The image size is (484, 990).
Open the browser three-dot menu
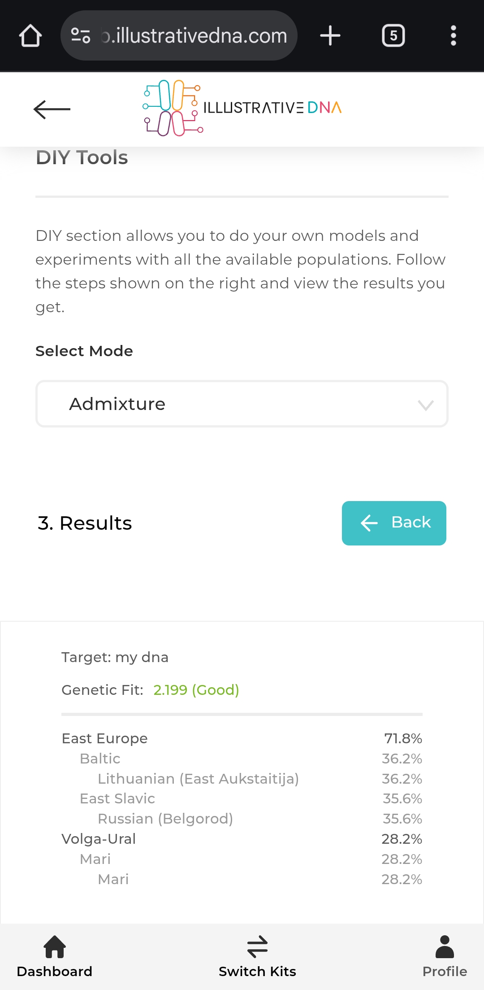pos(453,35)
